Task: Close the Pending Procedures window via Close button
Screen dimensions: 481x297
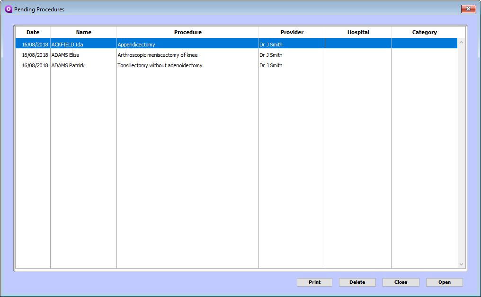Action: [401, 282]
